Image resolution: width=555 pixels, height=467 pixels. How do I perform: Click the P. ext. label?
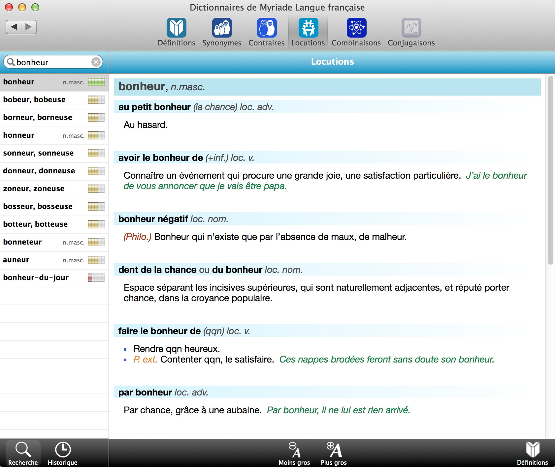[145, 360]
